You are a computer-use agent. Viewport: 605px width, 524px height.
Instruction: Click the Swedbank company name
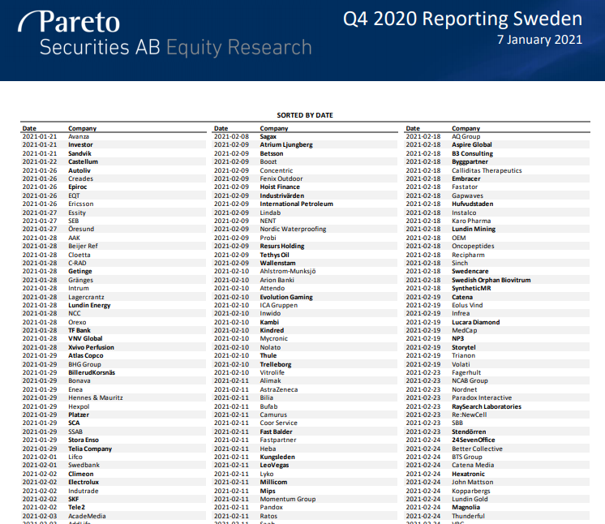pos(84,465)
